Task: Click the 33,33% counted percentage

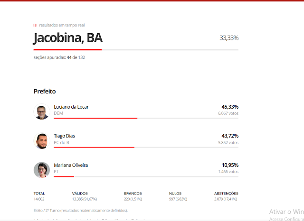Action: coord(229,38)
